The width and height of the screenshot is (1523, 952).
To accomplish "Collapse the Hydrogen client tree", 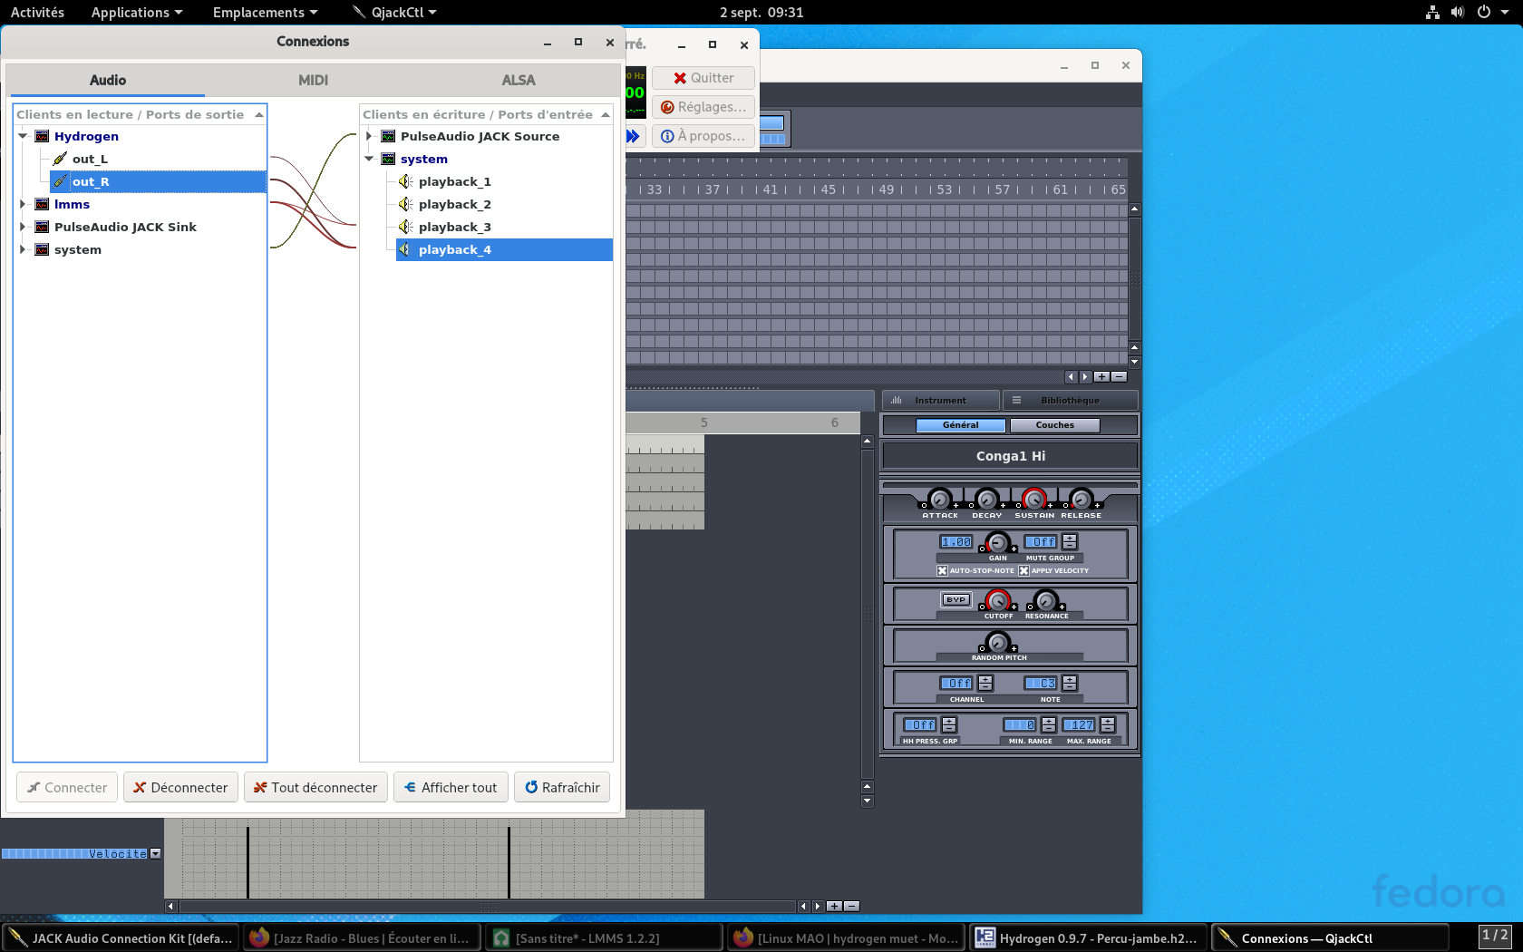I will coord(23,136).
